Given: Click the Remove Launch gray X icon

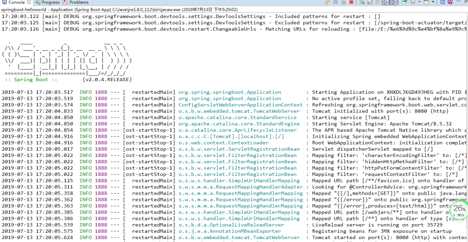Looking at the screenshot, I should point(335,2).
